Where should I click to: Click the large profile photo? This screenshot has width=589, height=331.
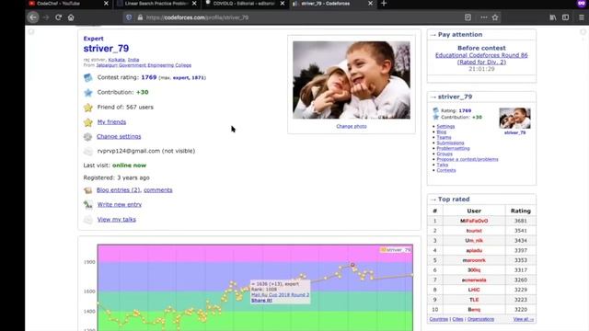tap(352, 80)
